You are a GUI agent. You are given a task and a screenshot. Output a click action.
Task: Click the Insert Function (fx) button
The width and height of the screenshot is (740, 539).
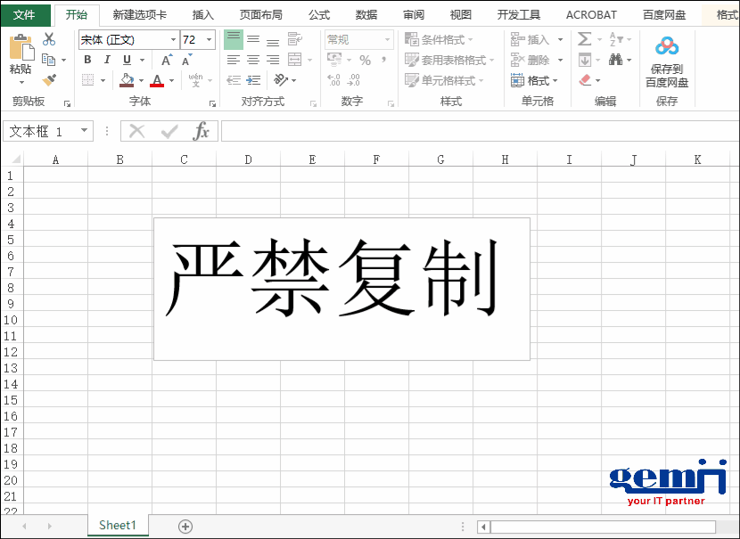201,131
